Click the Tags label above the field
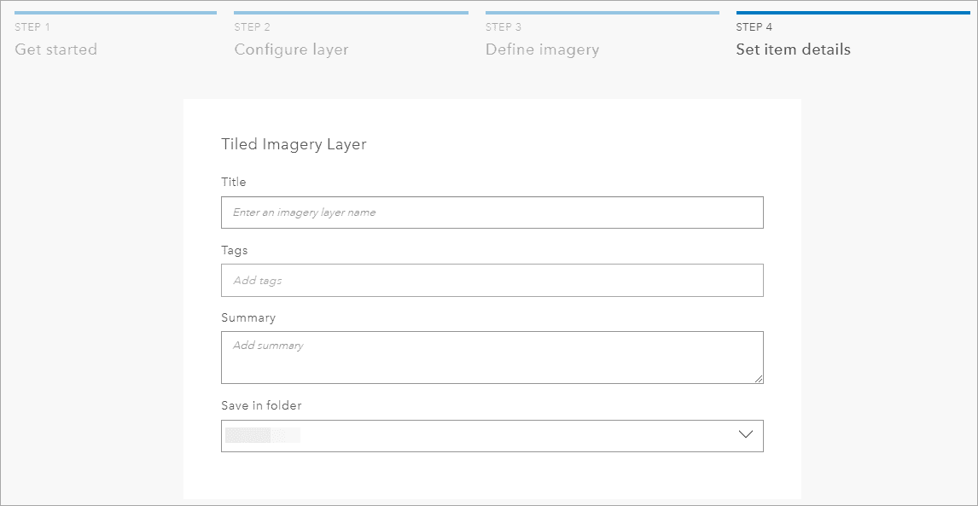 (233, 250)
